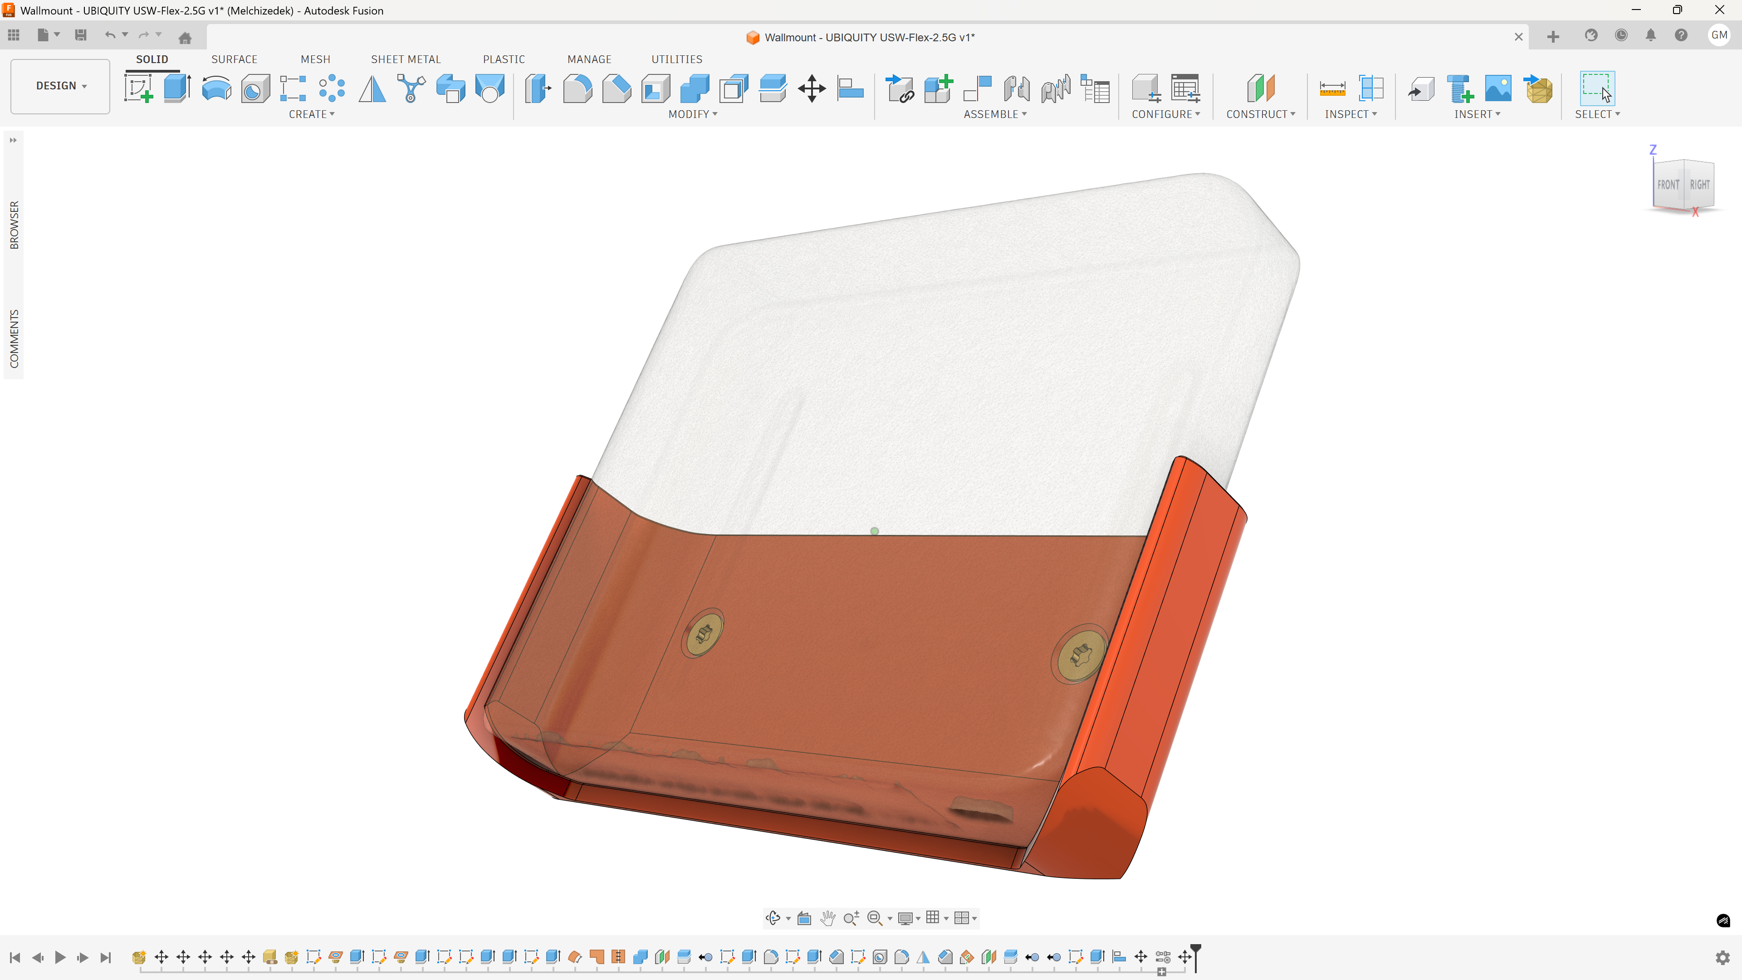Expand the ASSEMBLE panel menu
Image resolution: width=1742 pixels, height=980 pixels.
[x=995, y=114]
